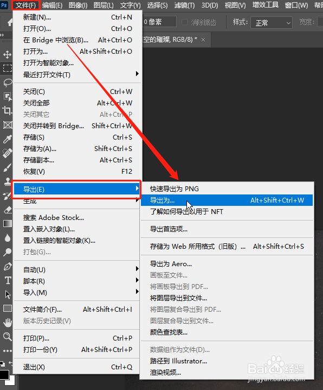
Task: Expand the 自动(U) submenu
Action: tap(77, 269)
